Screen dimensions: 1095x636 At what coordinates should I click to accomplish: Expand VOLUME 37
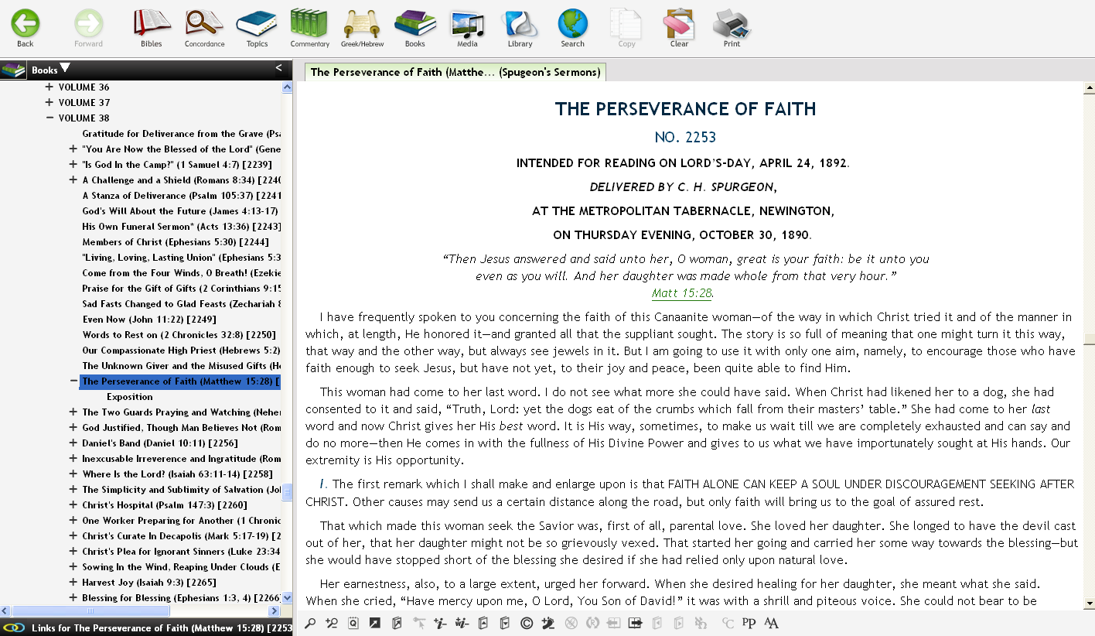pyautogui.click(x=49, y=102)
